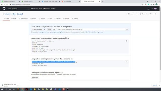Open Marketplace in top navigation
Viewport: 161px width, 91px height.
point(47,9)
